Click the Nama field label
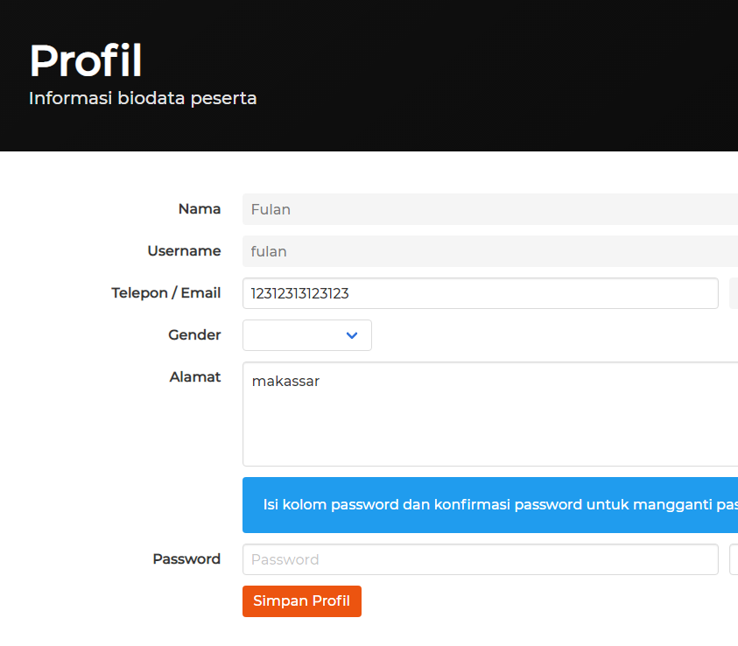Viewport: 738px width, 646px height. [x=200, y=209]
